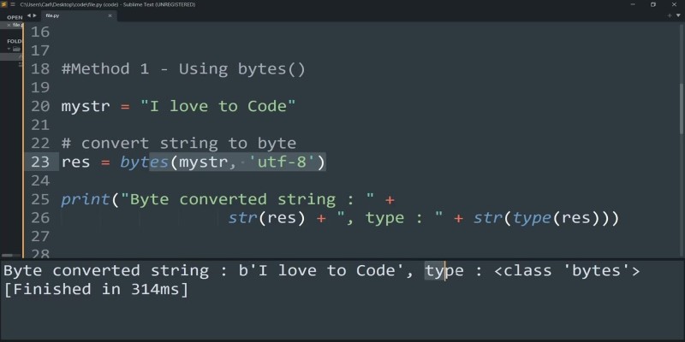Add a new tab with plus icon
Screen dimensions: 685x342
click(x=670, y=15)
